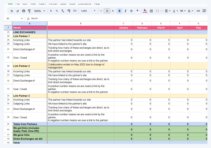This screenshot has height=148, width=211.
Task: Click the merge cells icon
Action: (157, 11)
